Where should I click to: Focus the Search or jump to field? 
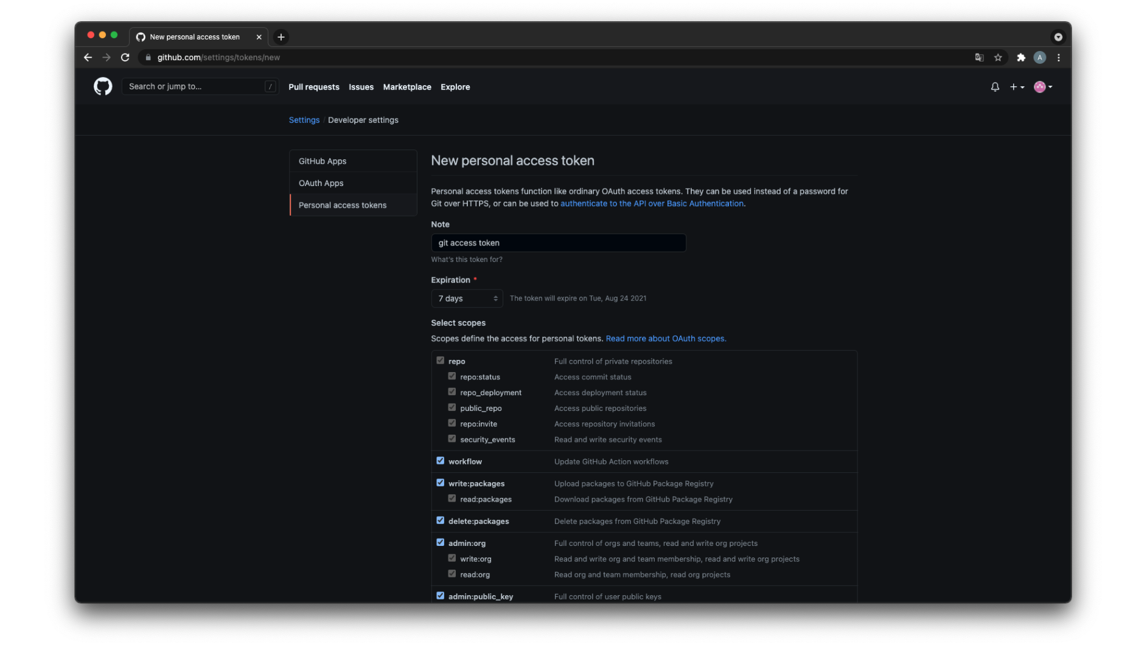pos(200,86)
